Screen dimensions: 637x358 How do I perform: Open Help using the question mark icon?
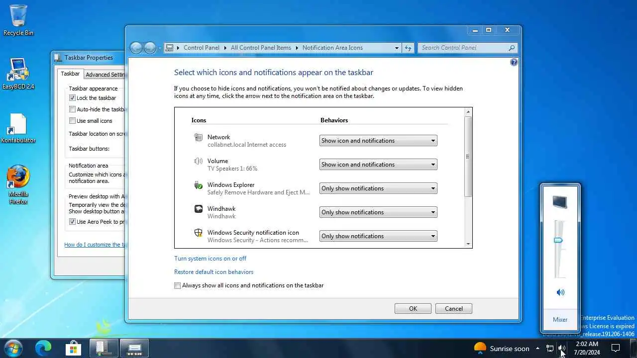coord(514,62)
